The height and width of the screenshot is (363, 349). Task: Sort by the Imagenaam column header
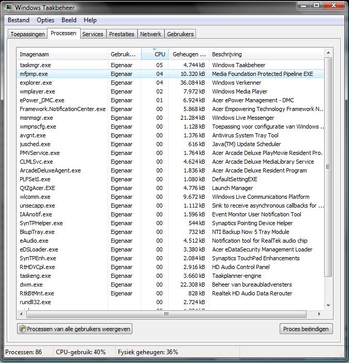tap(62, 54)
